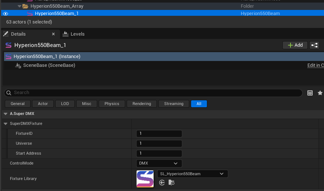Collapse the A.Super DMX category
Image resolution: width=324 pixels, height=191 pixels.
[x=6, y=114]
